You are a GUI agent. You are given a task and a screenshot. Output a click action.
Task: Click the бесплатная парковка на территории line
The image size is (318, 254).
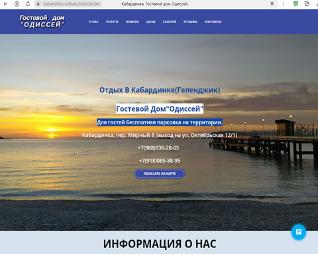point(160,122)
